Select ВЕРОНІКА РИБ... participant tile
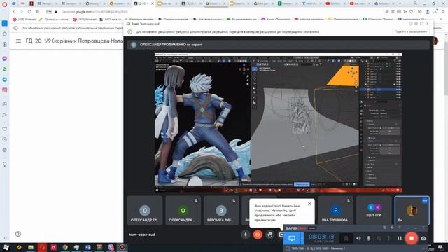Image resolution: width=448 pixels, height=252 pixels. pyautogui.click(x=221, y=210)
